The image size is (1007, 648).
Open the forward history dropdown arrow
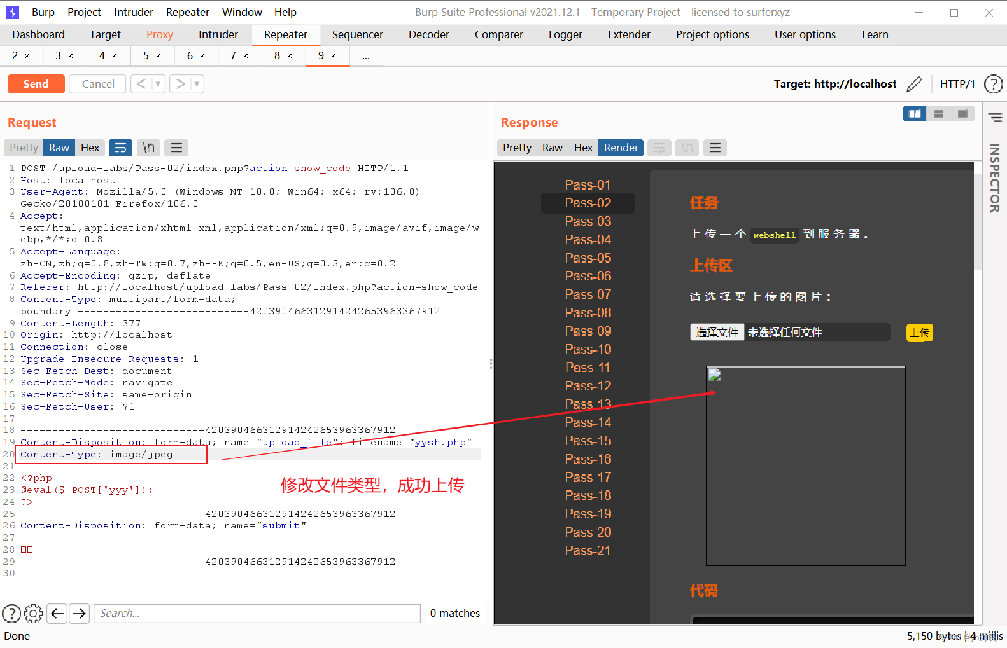(197, 84)
